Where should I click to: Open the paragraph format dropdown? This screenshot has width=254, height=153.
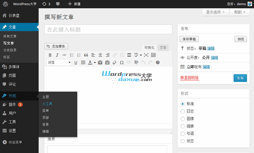coord(59,62)
